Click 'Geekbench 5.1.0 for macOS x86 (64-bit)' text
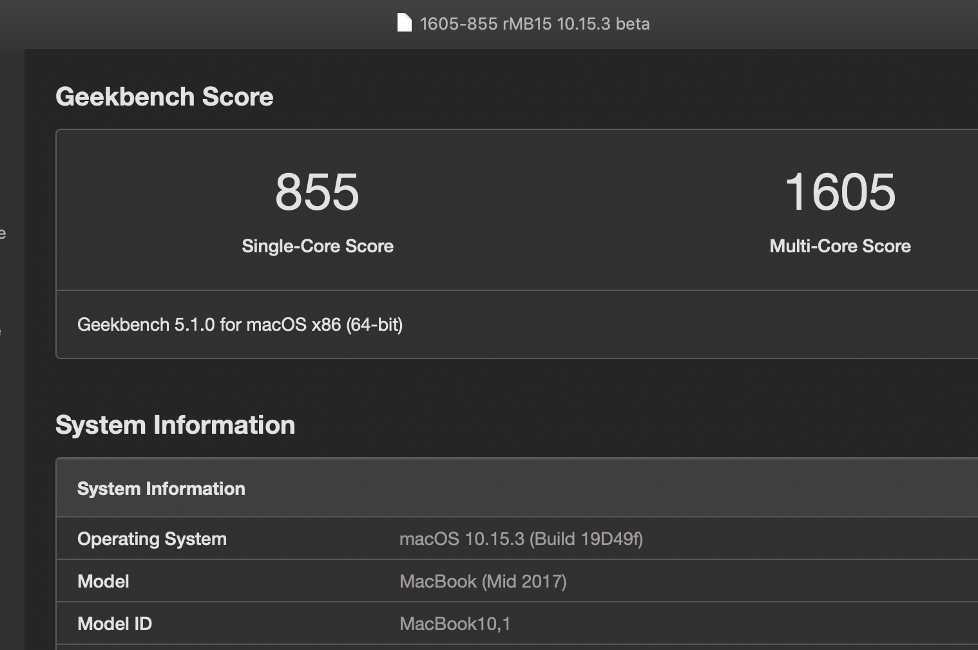 pos(240,324)
